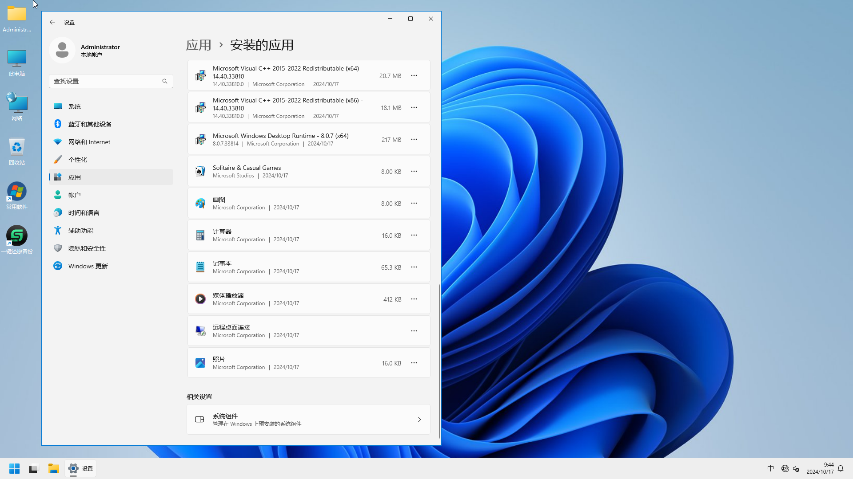Open more options for Solitaire & Casual Games
Viewport: 853px width, 479px height.
click(414, 171)
